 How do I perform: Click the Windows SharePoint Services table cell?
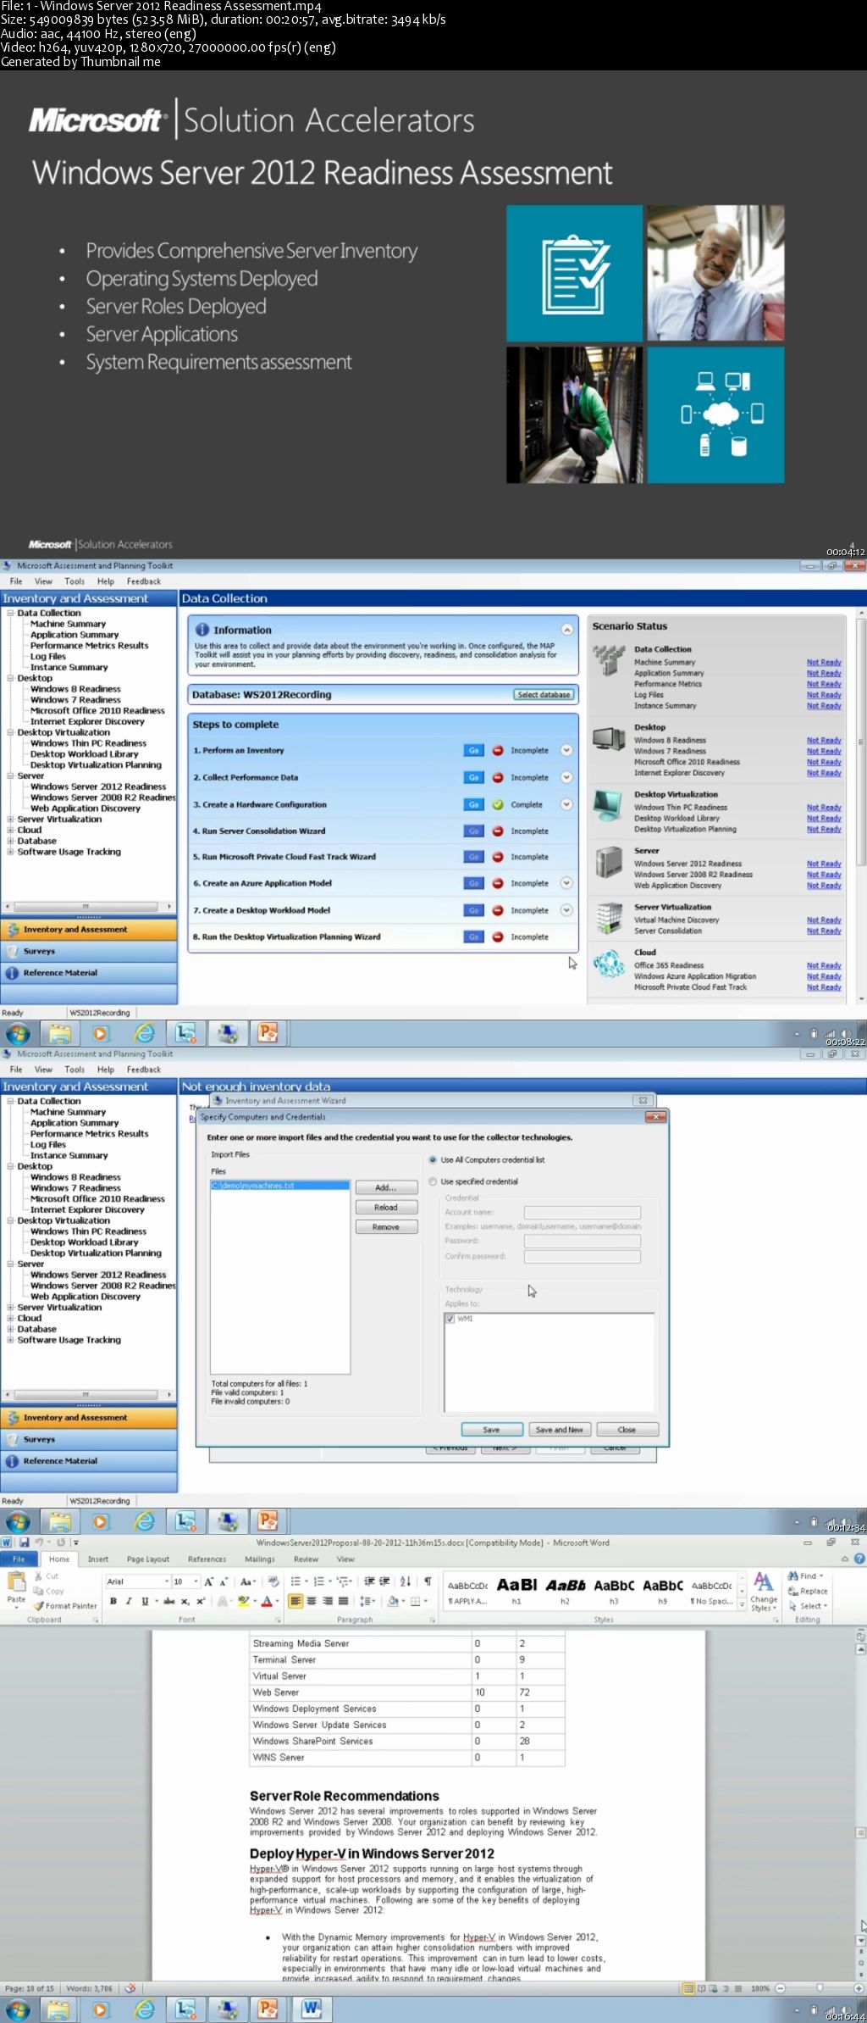tap(361, 1741)
